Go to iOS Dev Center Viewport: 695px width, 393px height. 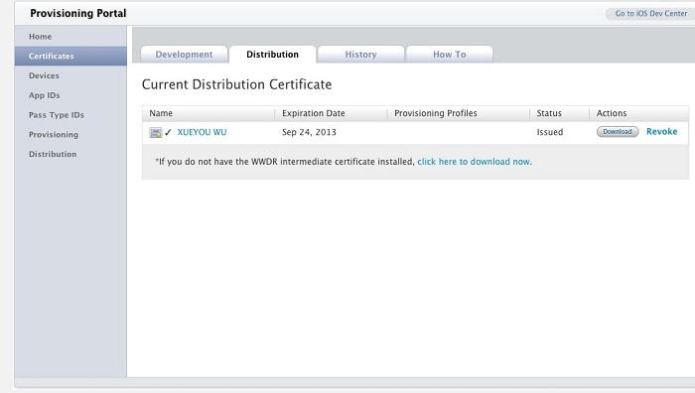[650, 13]
